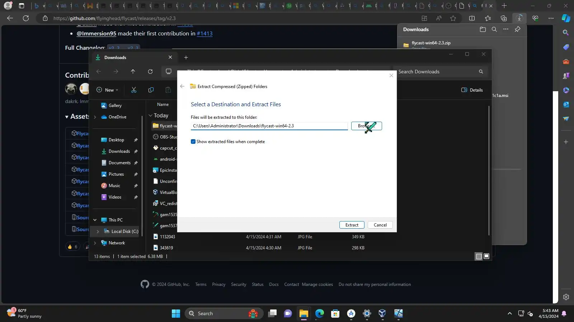Image resolution: width=574 pixels, height=322 pixels.
Task: Open Microsoft Store from taskbar
Action: [335, 313]
